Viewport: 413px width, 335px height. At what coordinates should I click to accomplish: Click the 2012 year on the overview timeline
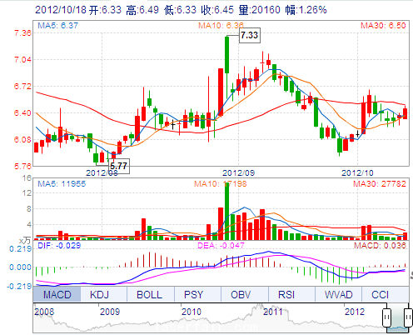pyautogui.click(x=355, y=312)
